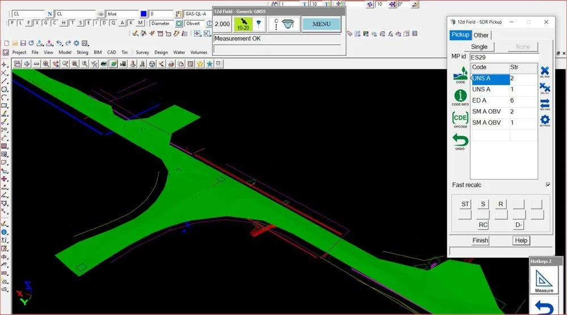This screenshot has width=567, height=315.
Task: Click the GNSS receiver antenna icon
Action: click(x=288, y=24)
